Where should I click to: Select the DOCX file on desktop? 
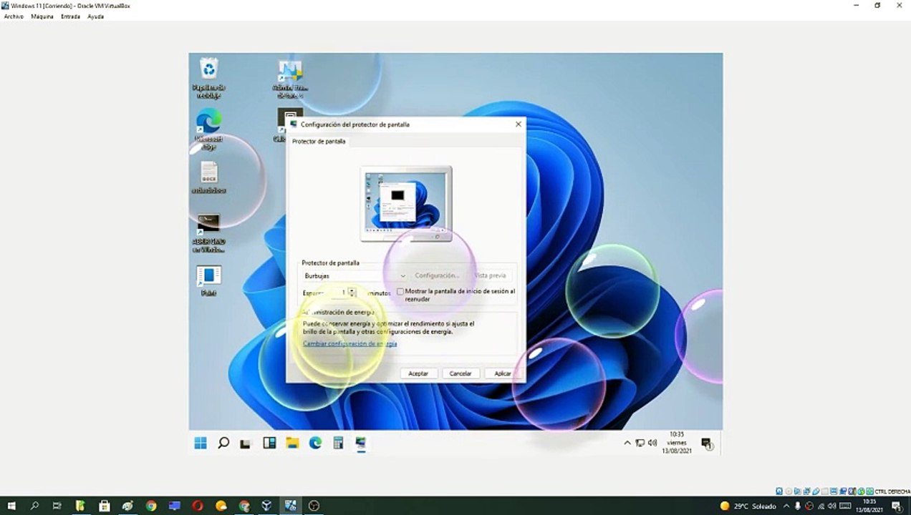click(x=208, y=177)
